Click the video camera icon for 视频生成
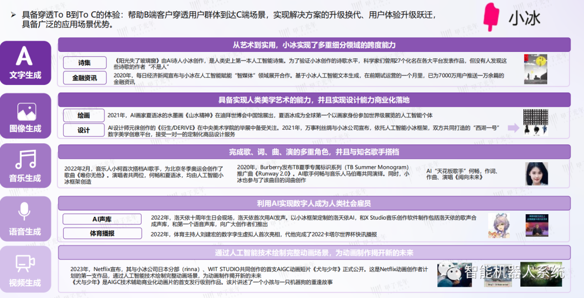 click(25, 264)
